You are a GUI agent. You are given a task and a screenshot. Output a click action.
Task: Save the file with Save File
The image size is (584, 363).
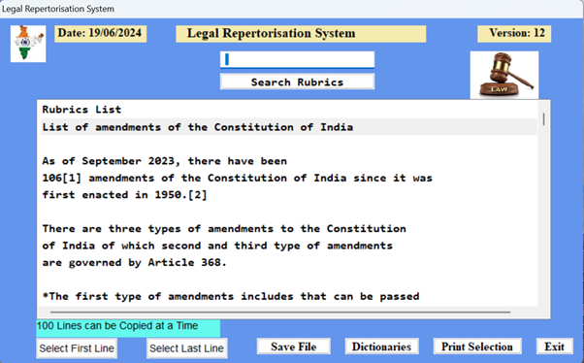[294, 346]
